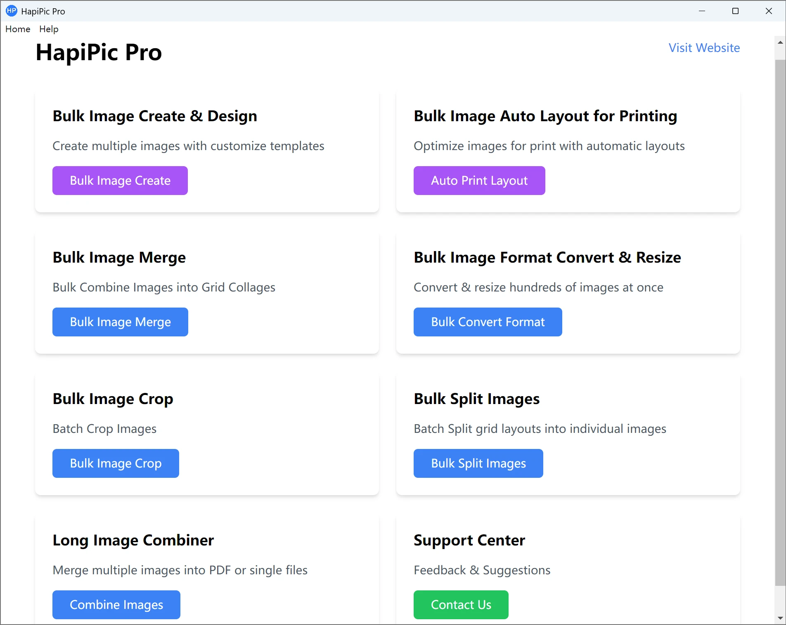
Task: Click the 'Batch Crop Images' description
Action: point(104,429)
